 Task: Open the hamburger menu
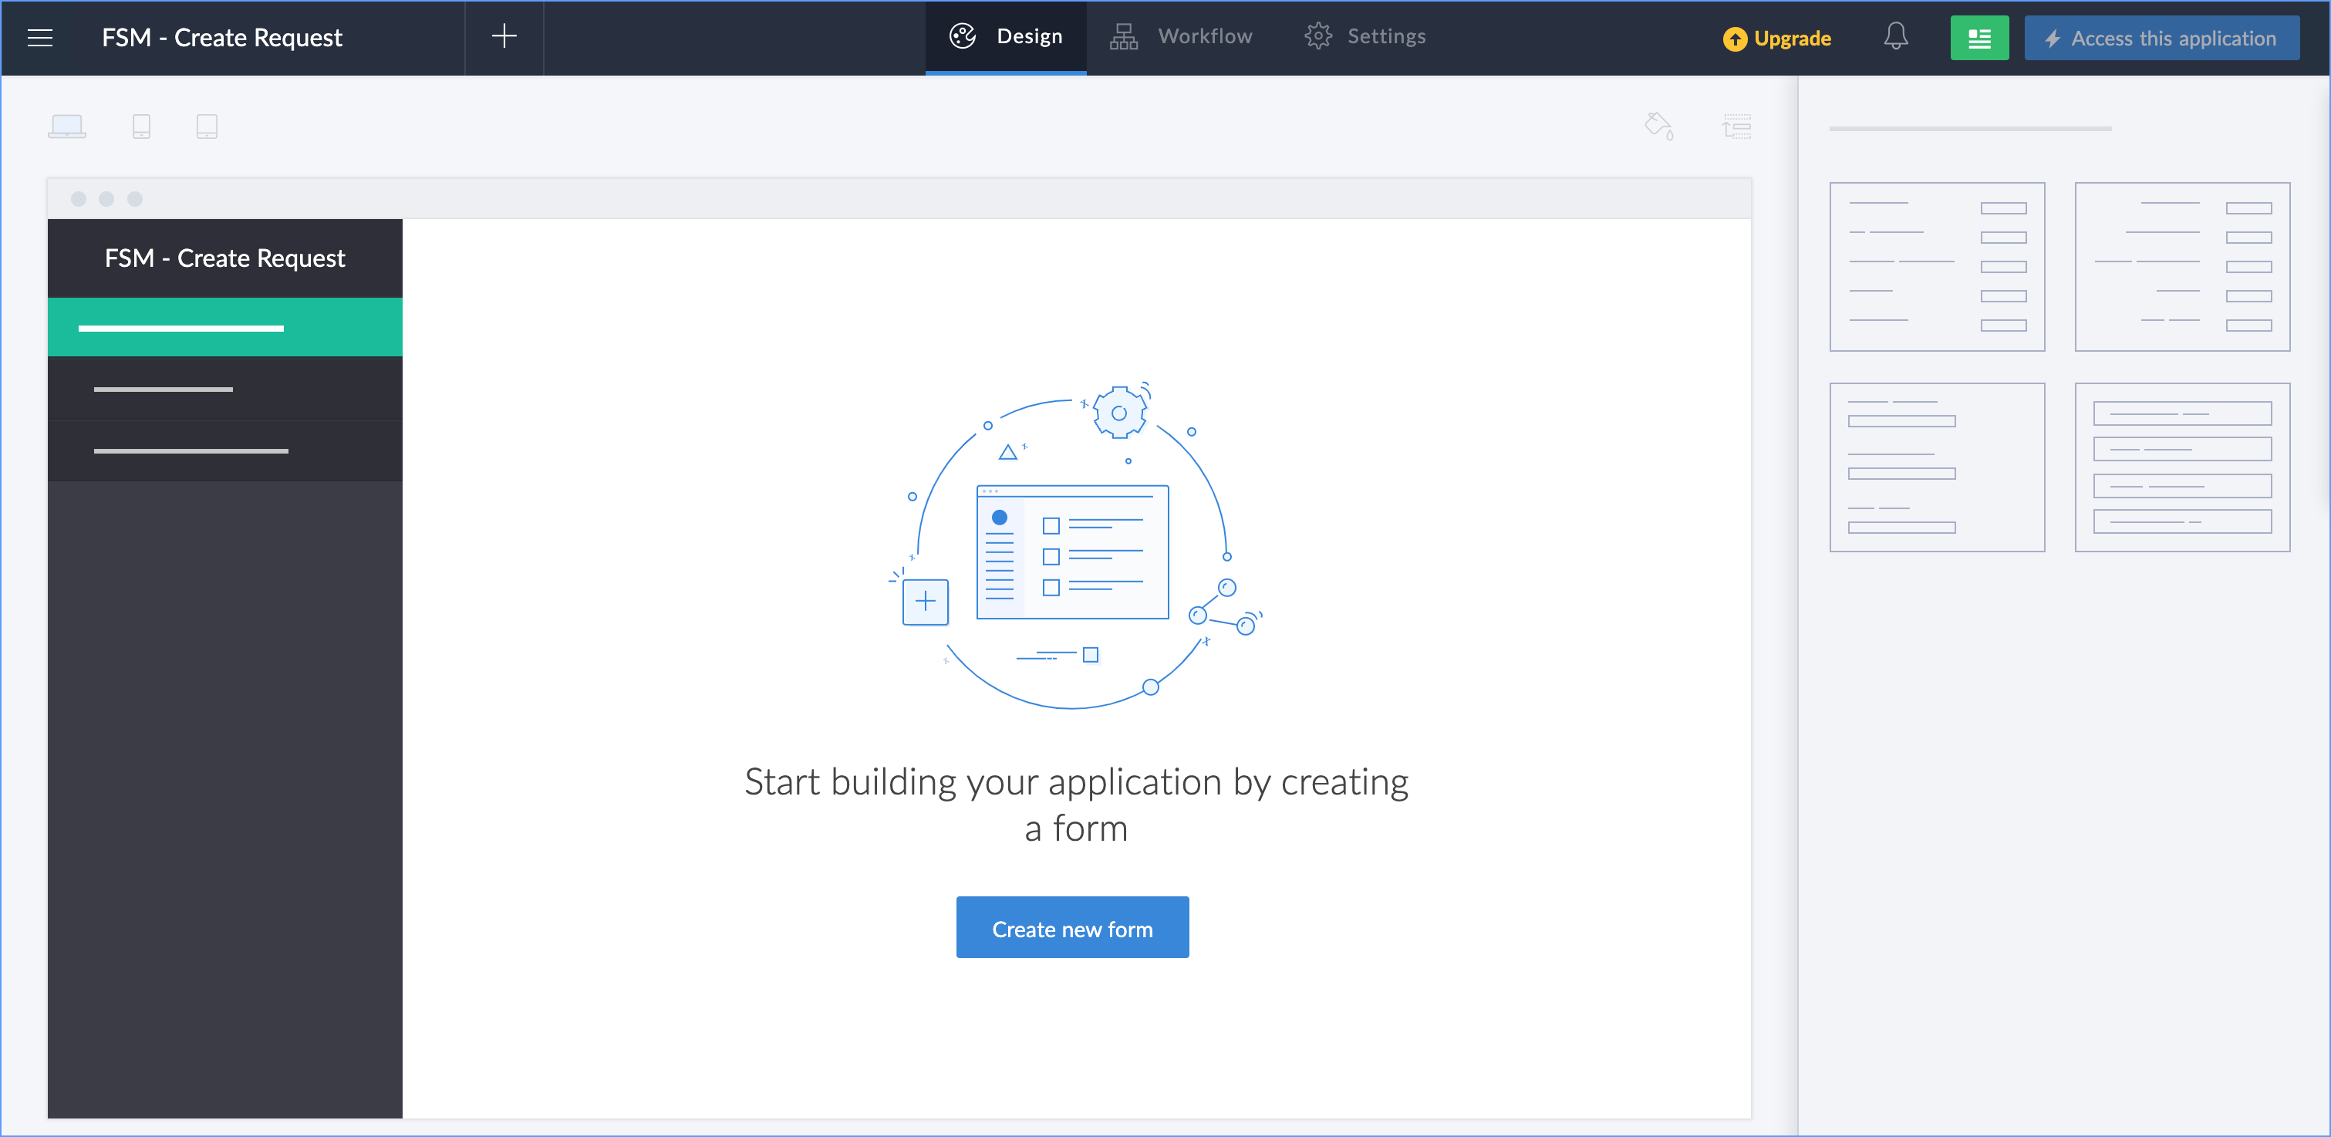[40, 37]
